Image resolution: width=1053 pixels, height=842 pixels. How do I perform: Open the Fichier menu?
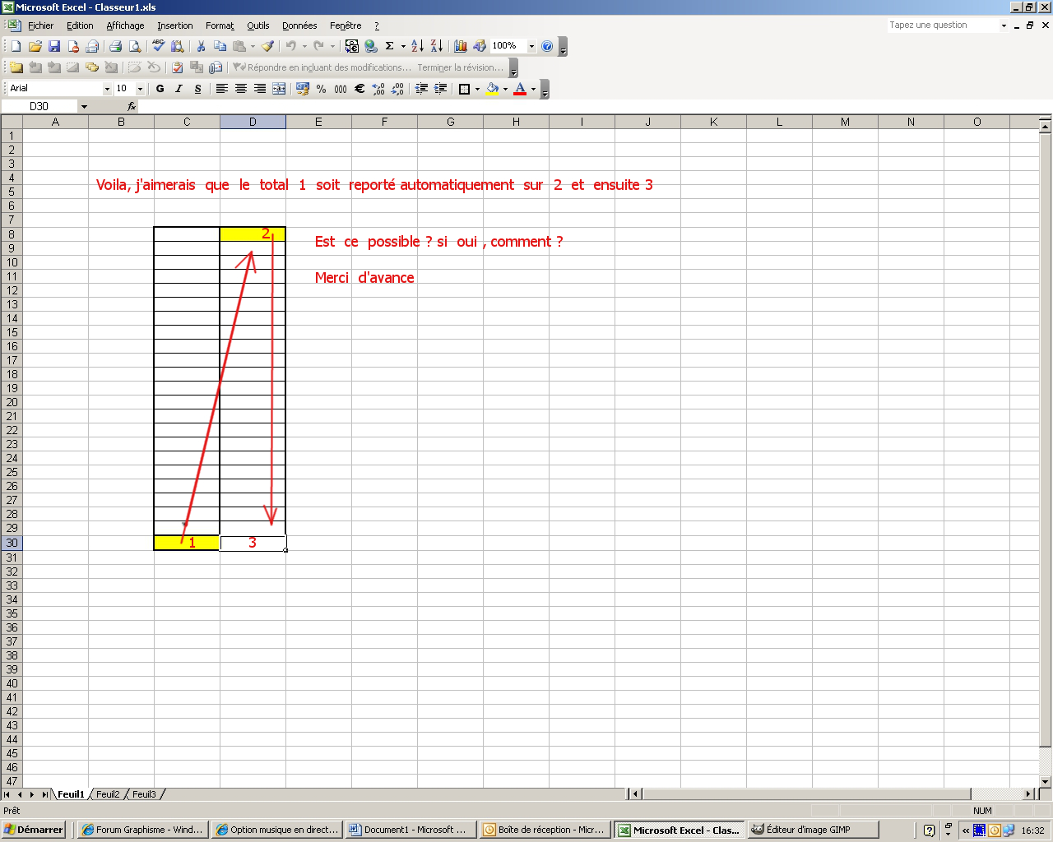tap(40, 25)
